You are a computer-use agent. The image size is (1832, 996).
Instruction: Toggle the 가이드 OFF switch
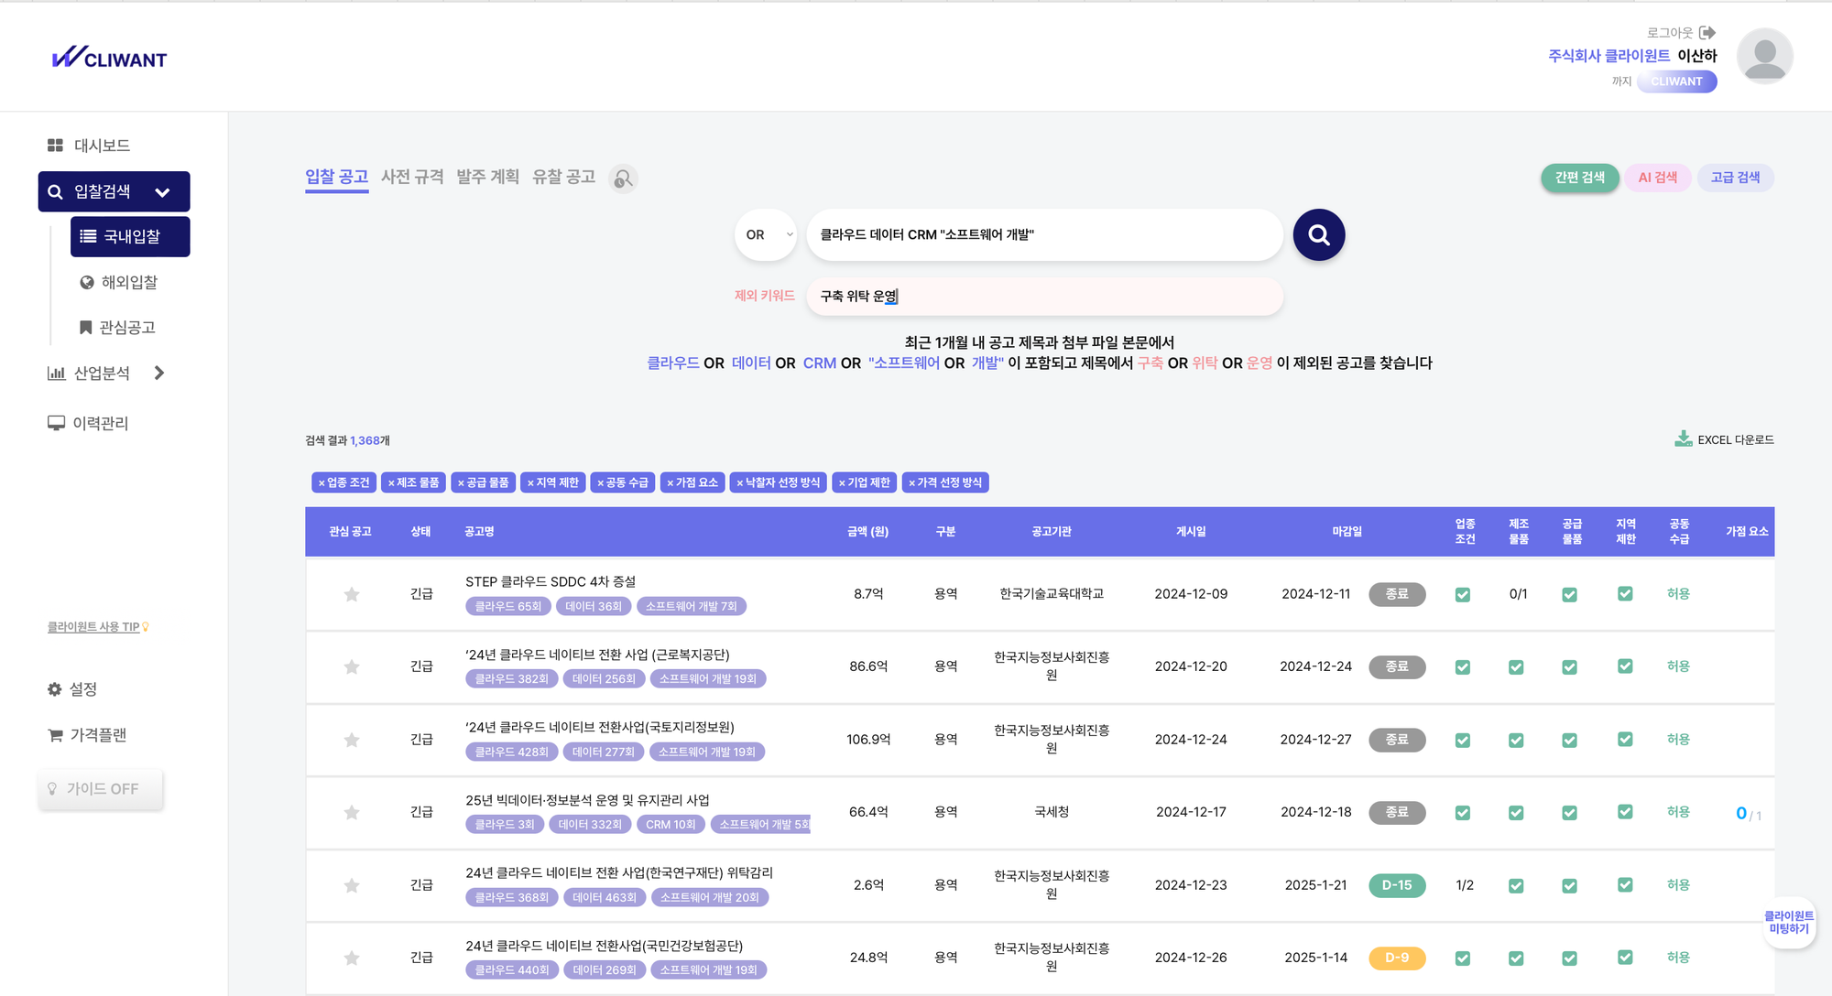[x=101, y=789]
